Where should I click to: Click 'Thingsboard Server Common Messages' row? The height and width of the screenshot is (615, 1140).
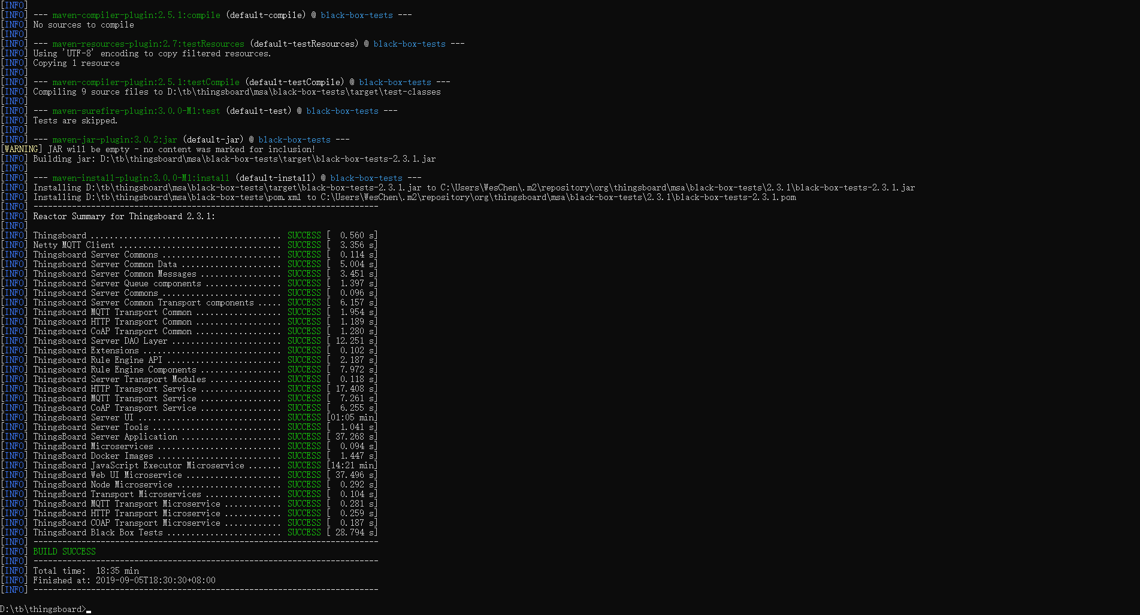tap(189, 274)
